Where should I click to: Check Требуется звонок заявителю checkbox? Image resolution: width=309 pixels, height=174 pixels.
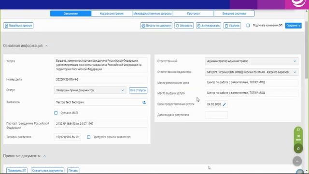tap(89, 137)
